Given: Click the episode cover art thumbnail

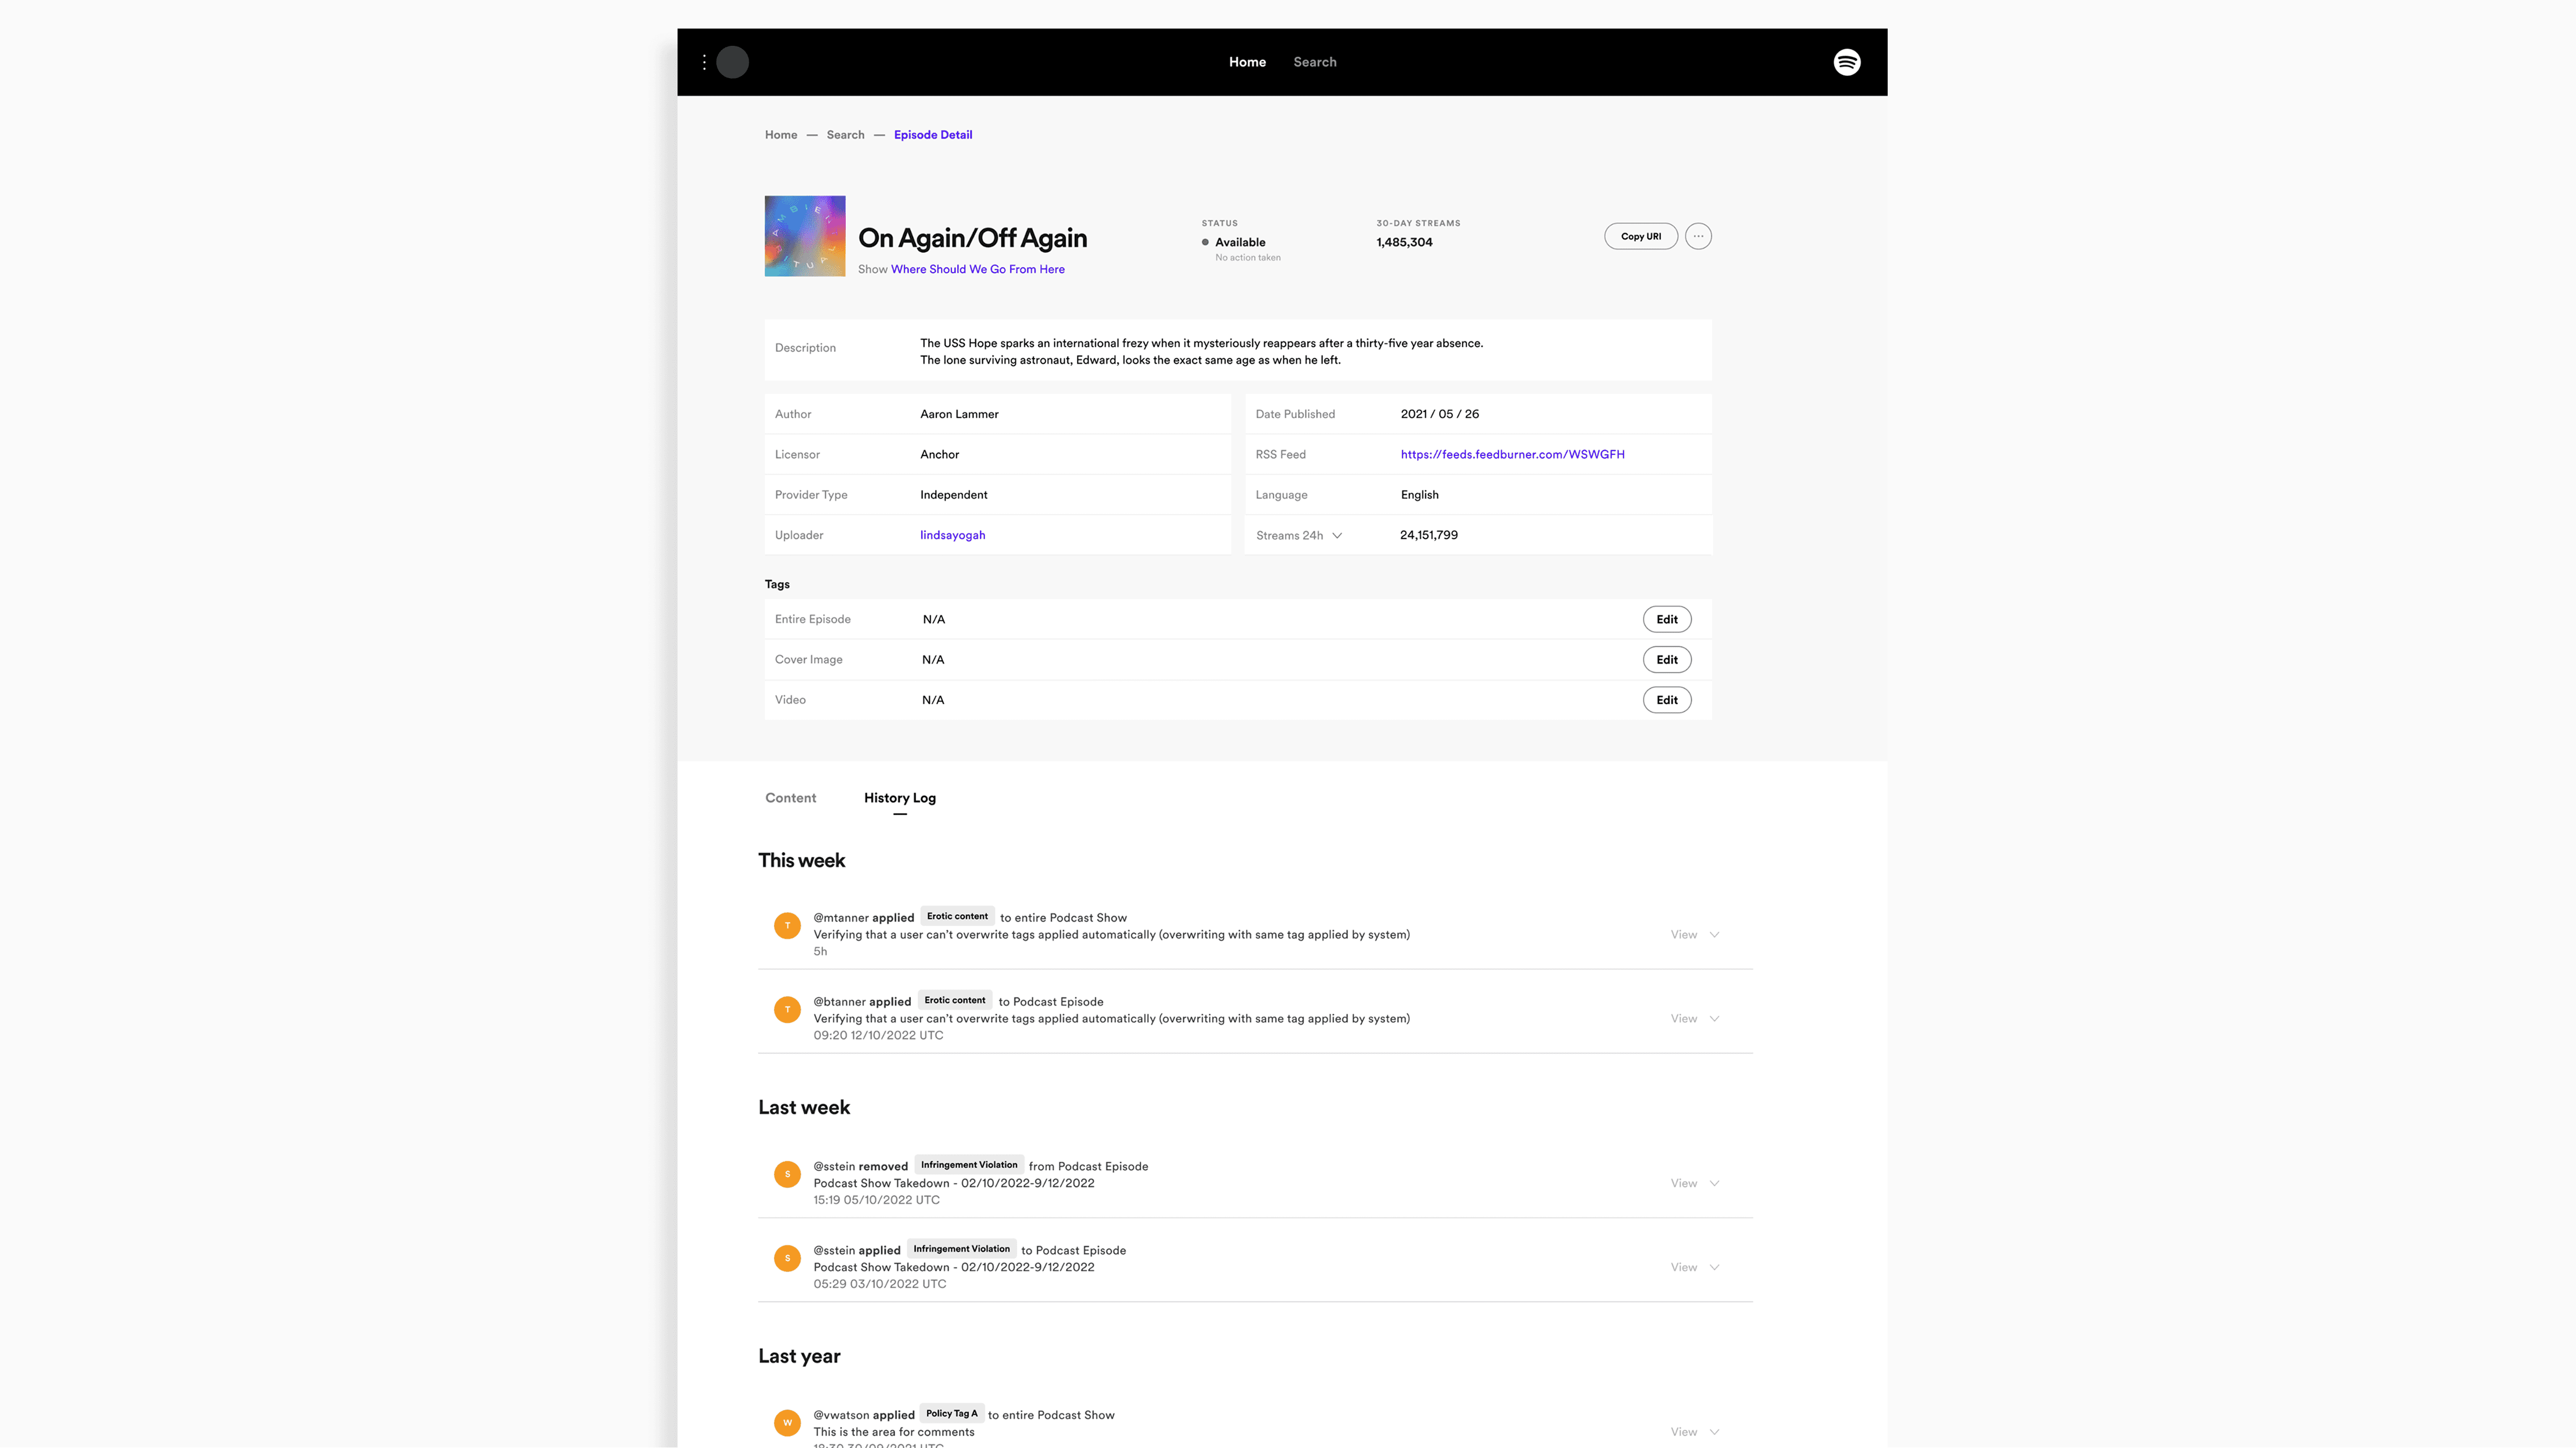Looking at the screenshot, I should [804, 236].
